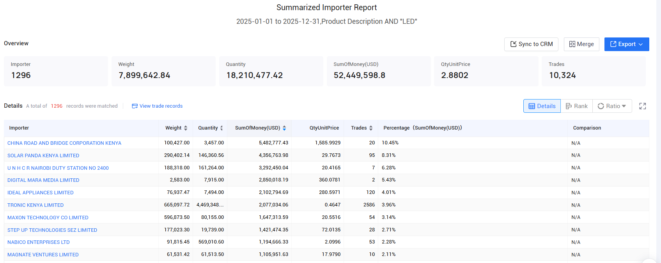Open MAXON TECHNOLOGY CO LIMITED importer

pyautogui.click(x=48, y=218)
